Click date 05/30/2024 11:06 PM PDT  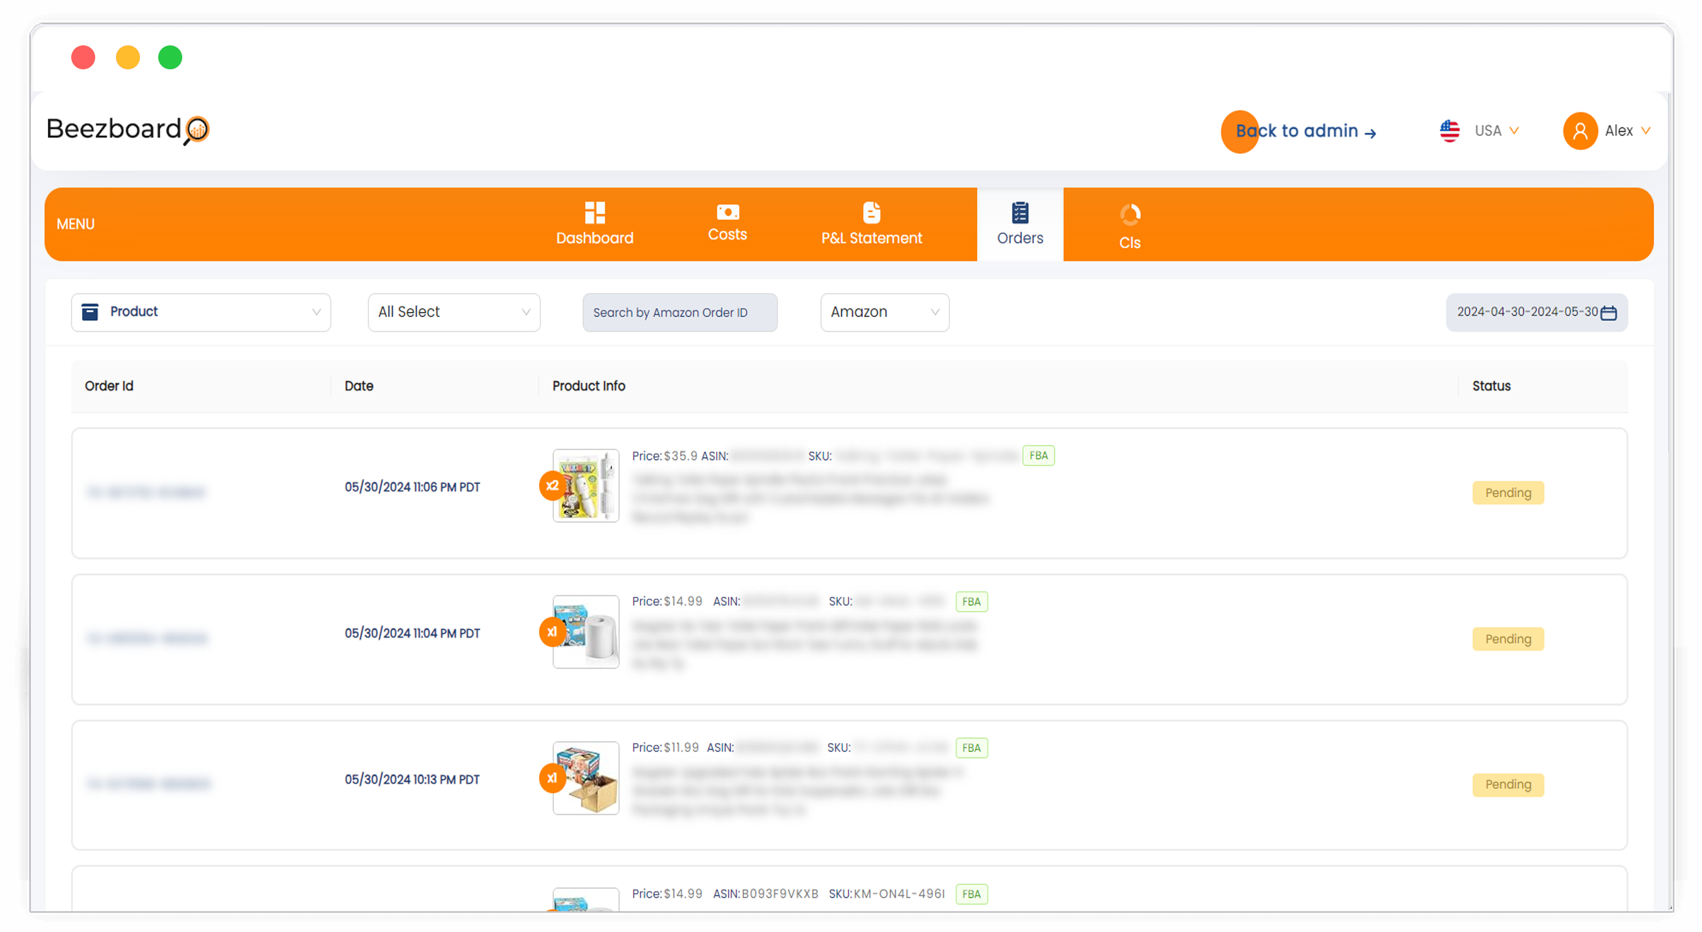tap(412, 488)
